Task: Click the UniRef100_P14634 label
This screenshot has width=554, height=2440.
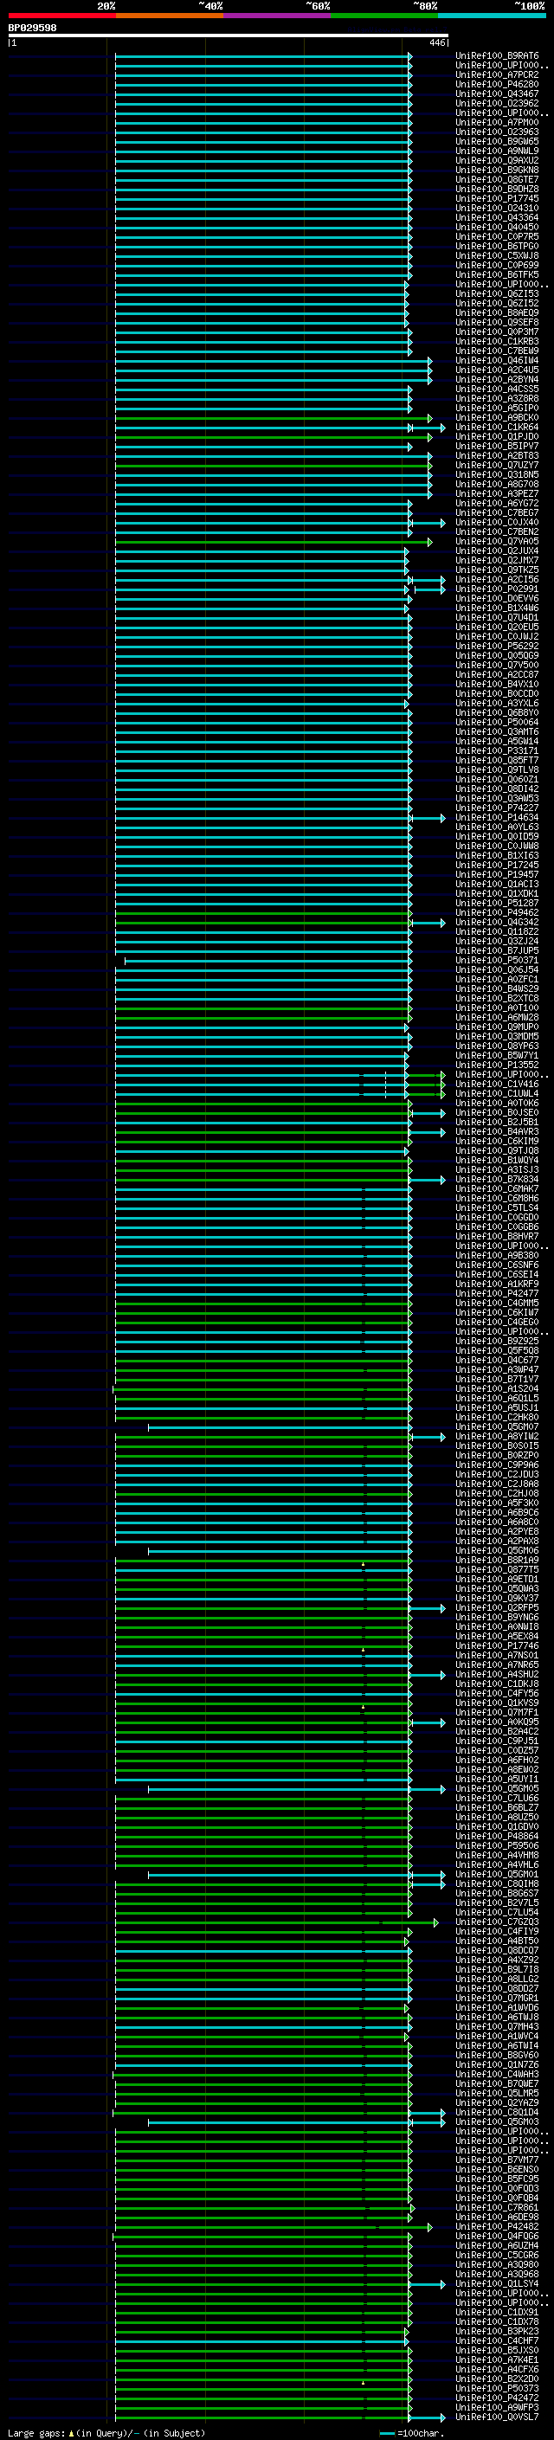Action: 497,819
